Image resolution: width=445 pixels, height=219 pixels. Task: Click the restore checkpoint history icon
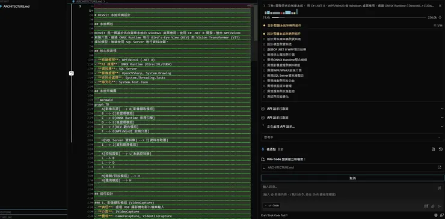point(440,149)
